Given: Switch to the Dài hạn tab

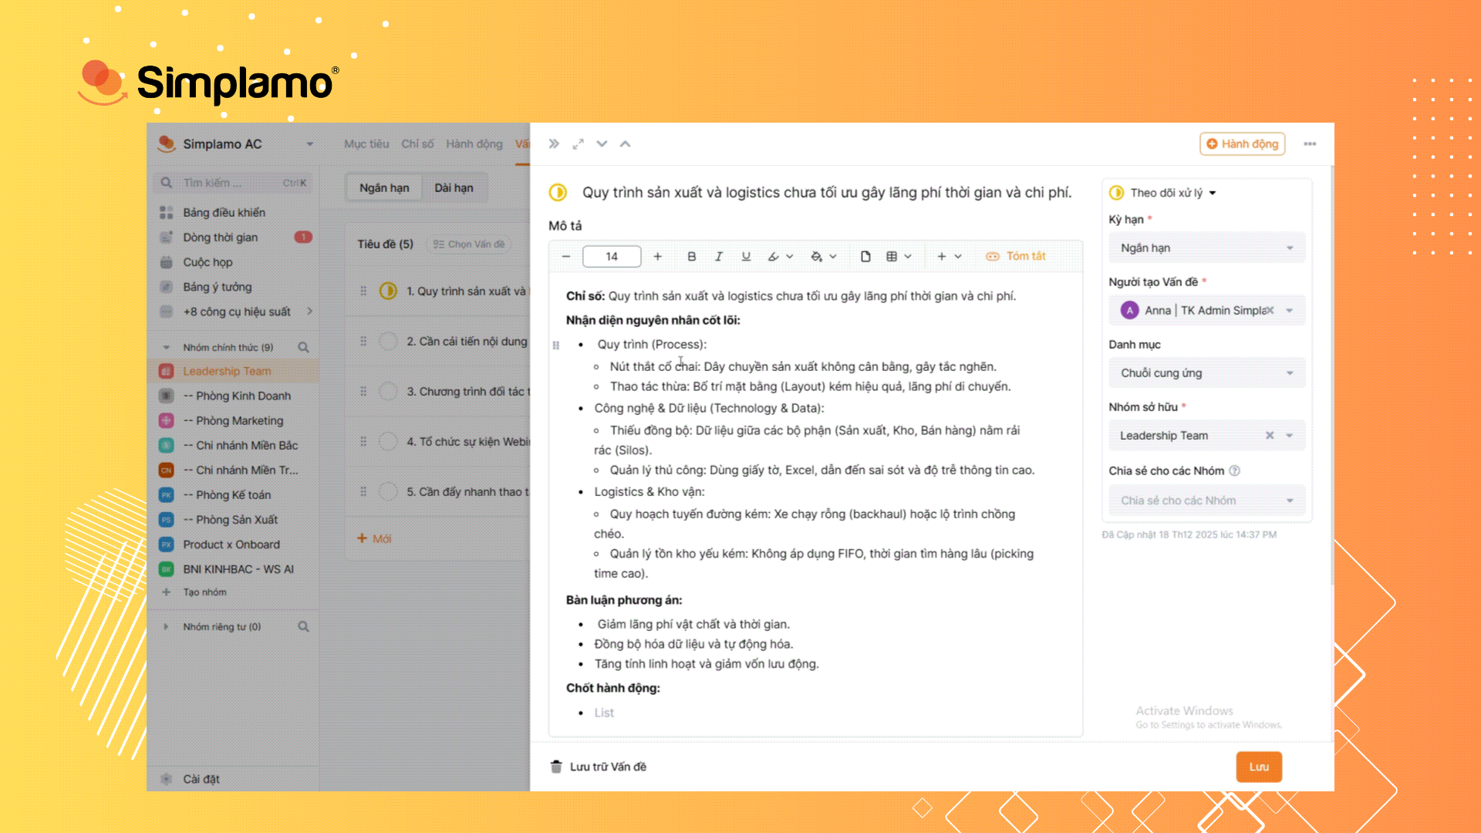Looking at the screenshot, I should tap(454, 187).
